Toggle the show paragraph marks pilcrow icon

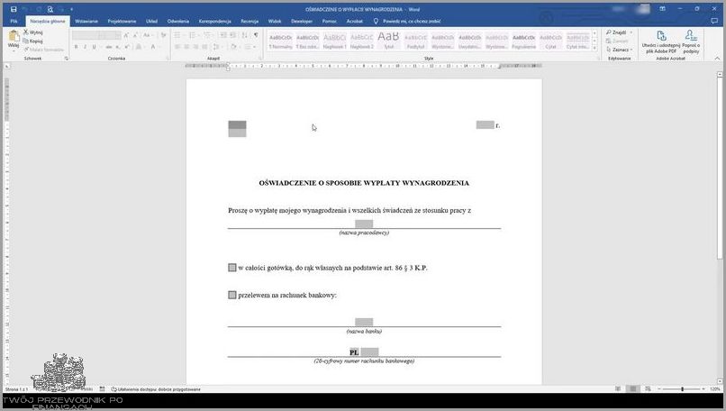pyautogui.click(x=256, y=35)
